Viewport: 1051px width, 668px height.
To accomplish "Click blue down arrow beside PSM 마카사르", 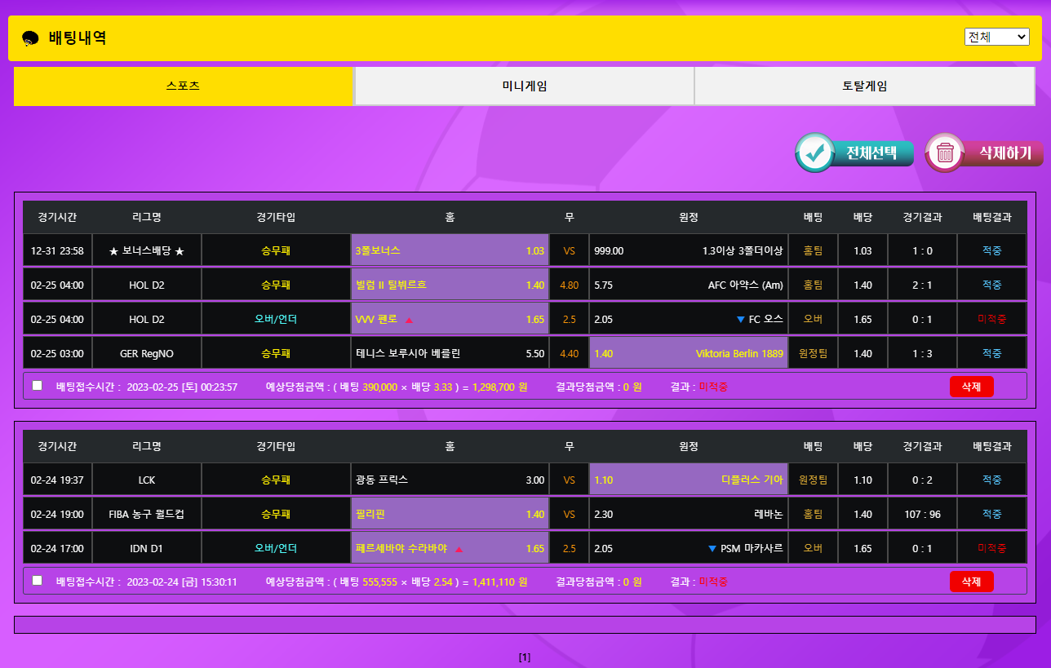I will (712, 549).
